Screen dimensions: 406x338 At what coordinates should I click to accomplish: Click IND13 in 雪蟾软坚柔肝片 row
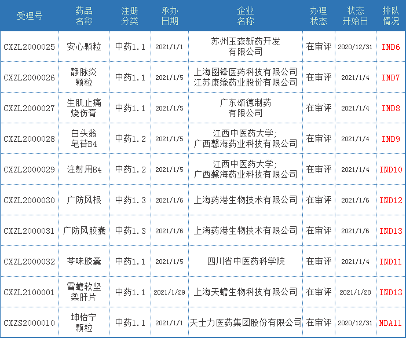pos(391,292)
